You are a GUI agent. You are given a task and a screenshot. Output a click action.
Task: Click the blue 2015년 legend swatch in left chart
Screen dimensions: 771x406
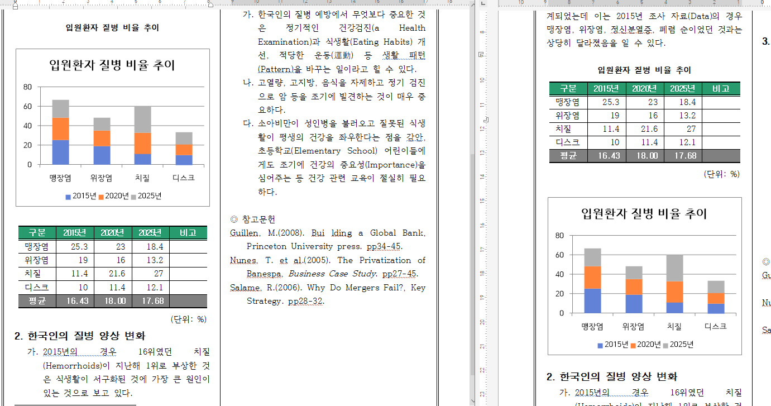[68, 197]
